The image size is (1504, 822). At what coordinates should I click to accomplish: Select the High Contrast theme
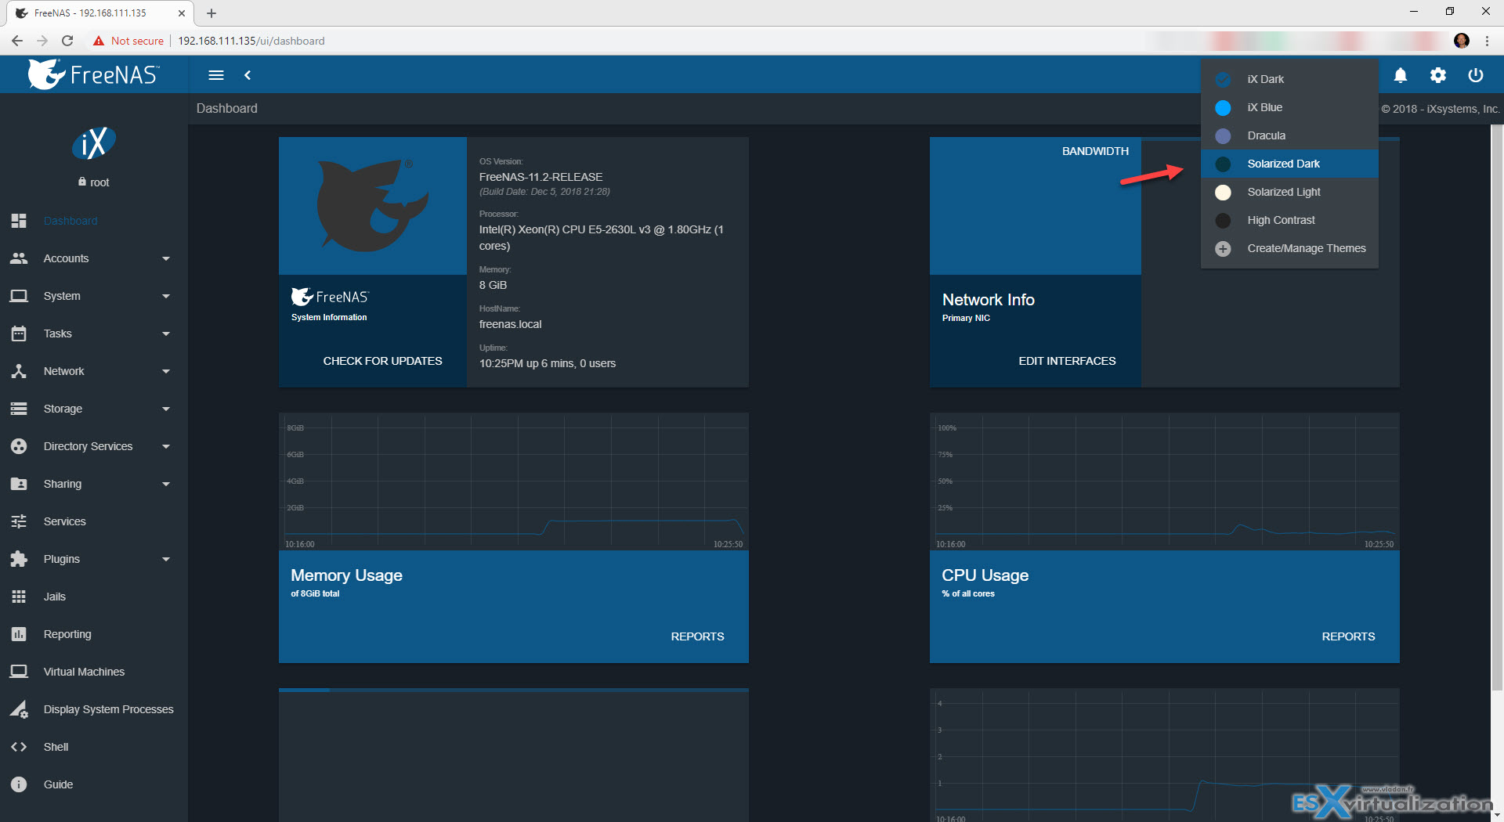tap(1289, 220)
